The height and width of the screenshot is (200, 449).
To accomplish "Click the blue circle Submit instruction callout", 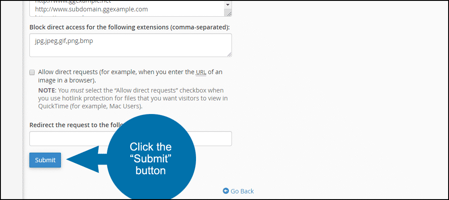I will coord(151,159).
